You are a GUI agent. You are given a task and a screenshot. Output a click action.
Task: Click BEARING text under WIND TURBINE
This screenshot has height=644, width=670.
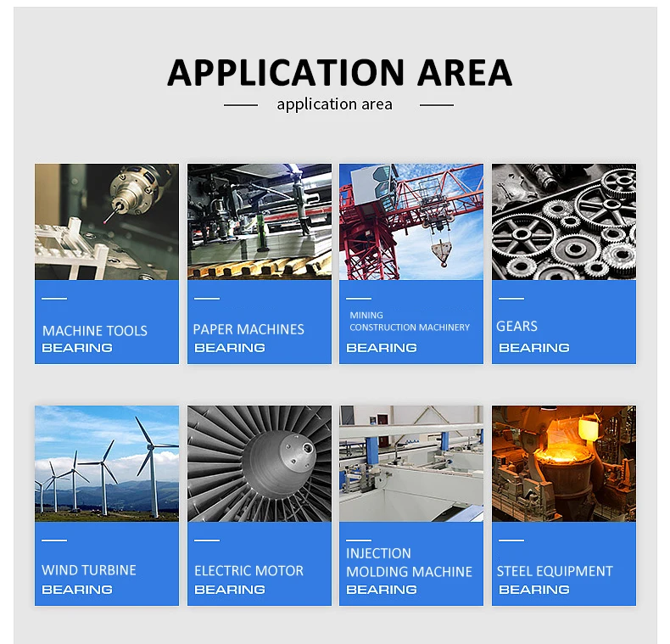tap(77, 590)
